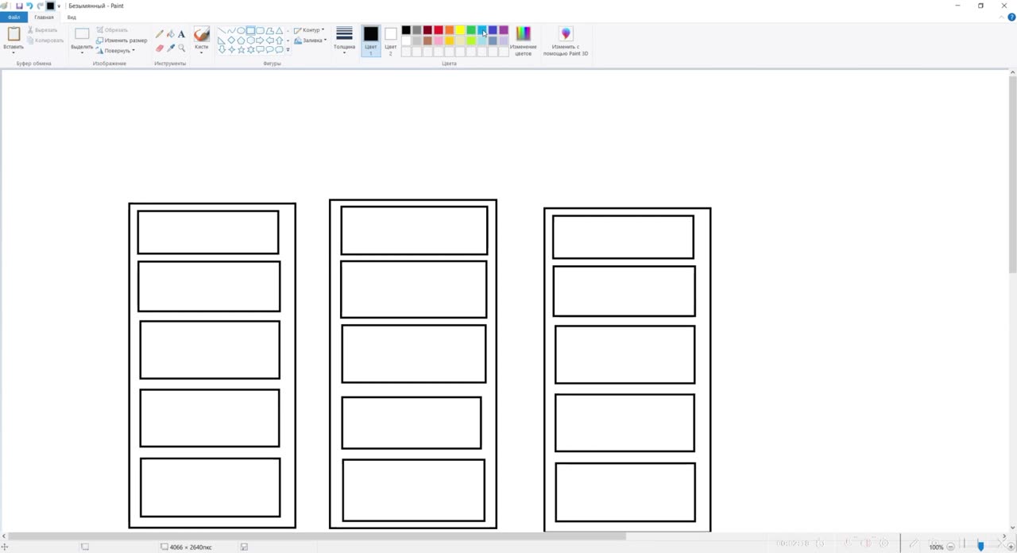The height and width of the screenshot is (553, 1017).
Task: Pick the green color swatch
Action: 471,30
